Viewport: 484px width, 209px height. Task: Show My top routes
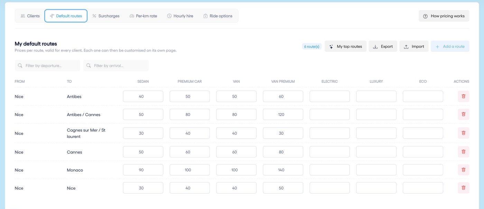[345, 46]
